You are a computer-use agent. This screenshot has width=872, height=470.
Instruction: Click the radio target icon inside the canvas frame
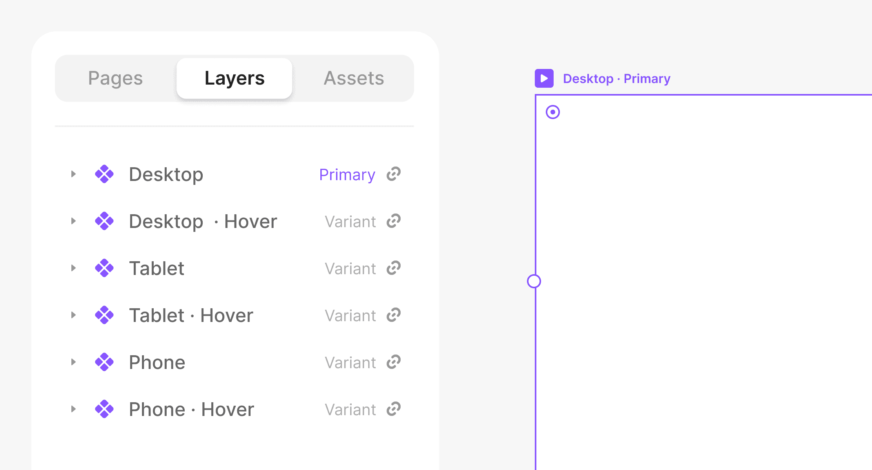[x=553, y=112]
